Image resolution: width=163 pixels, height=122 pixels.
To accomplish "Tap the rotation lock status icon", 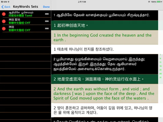I will (x=149, y=2).
